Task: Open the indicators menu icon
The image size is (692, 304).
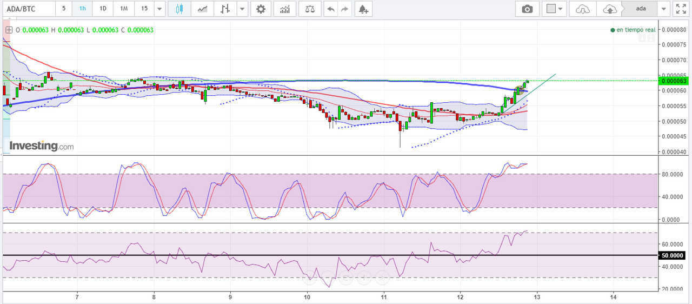Action: (x=285, y=9)
